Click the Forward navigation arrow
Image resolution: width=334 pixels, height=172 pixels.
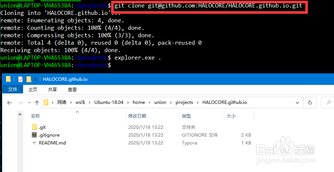(21, 103)
